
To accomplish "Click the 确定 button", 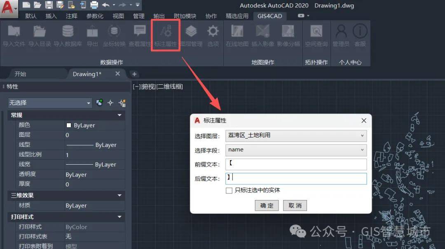I will 267,205.
